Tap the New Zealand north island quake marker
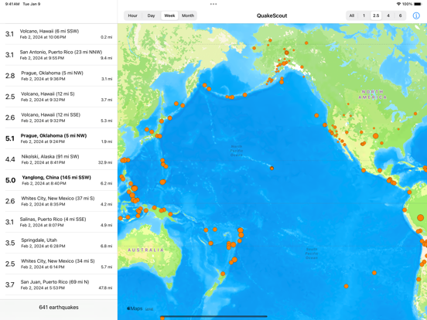The height and width of the screenshot is (320, 427). click(223, 274)
